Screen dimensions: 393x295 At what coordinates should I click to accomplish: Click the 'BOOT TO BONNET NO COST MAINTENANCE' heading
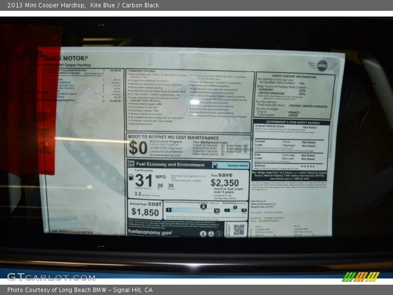(173, 137)
